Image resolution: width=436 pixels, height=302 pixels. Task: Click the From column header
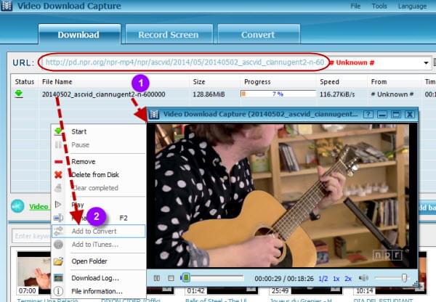[x=379, y=82]
